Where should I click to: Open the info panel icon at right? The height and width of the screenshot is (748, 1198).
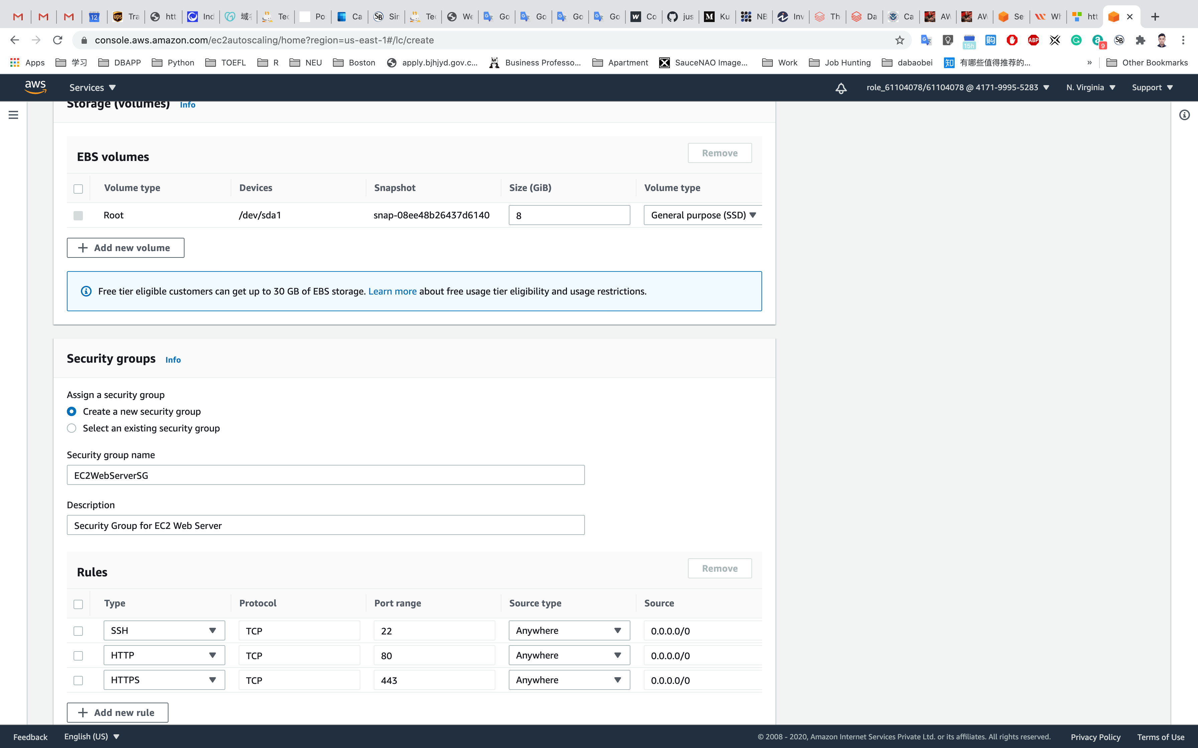(x=1184, y=115)
